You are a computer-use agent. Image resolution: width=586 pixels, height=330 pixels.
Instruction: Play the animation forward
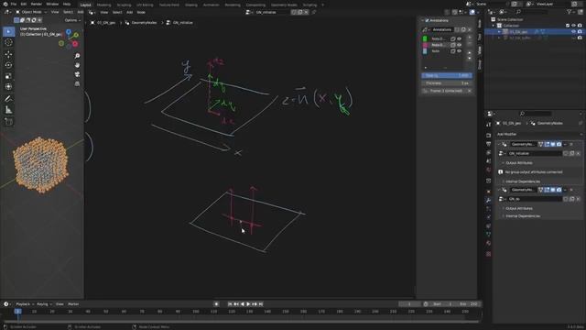pos(248,304)
